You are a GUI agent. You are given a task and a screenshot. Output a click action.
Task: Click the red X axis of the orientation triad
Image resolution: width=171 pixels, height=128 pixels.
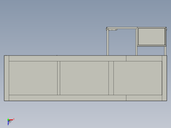point(11,120)
